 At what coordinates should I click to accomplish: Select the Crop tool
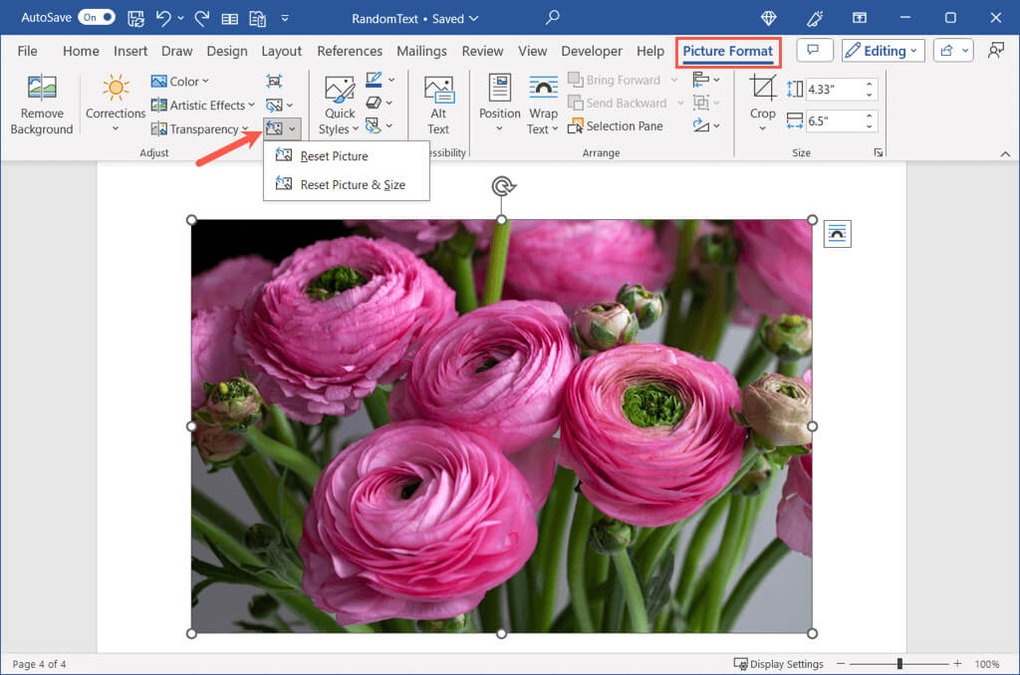[762, 90]
